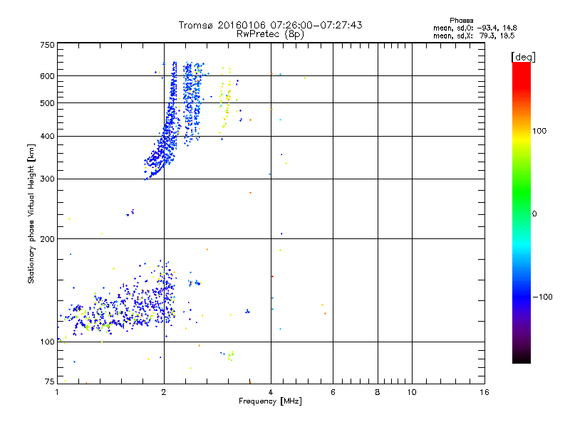Click the "Frequency [MHz]" x-axis label
The image size is (570, 427).
pos(270,401)
